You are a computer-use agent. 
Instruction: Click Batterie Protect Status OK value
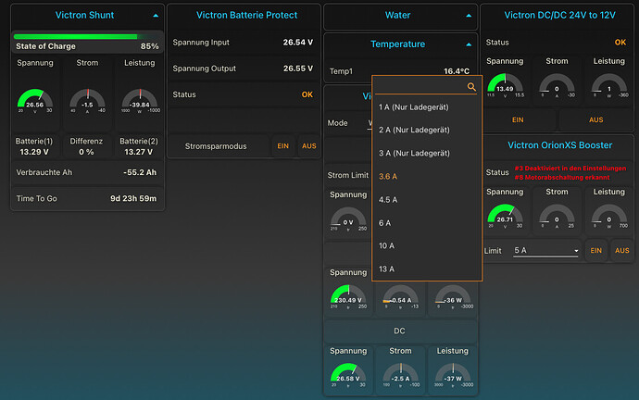(x=307, y=94)
